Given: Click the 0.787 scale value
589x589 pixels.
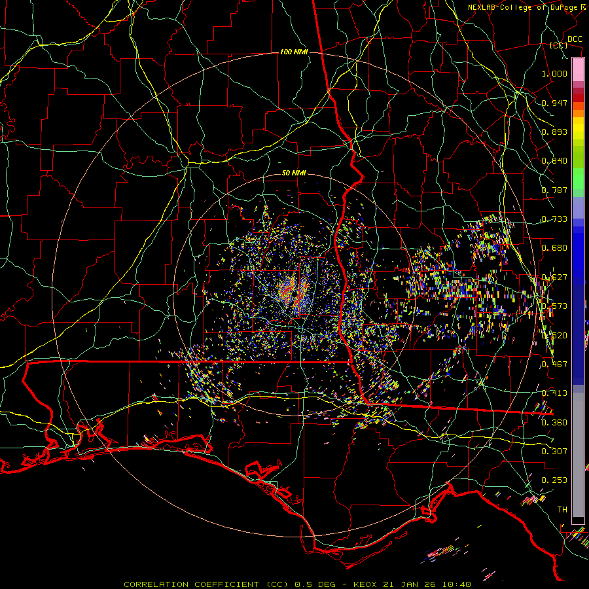Looking at the screenshot, I should [554, 190].
